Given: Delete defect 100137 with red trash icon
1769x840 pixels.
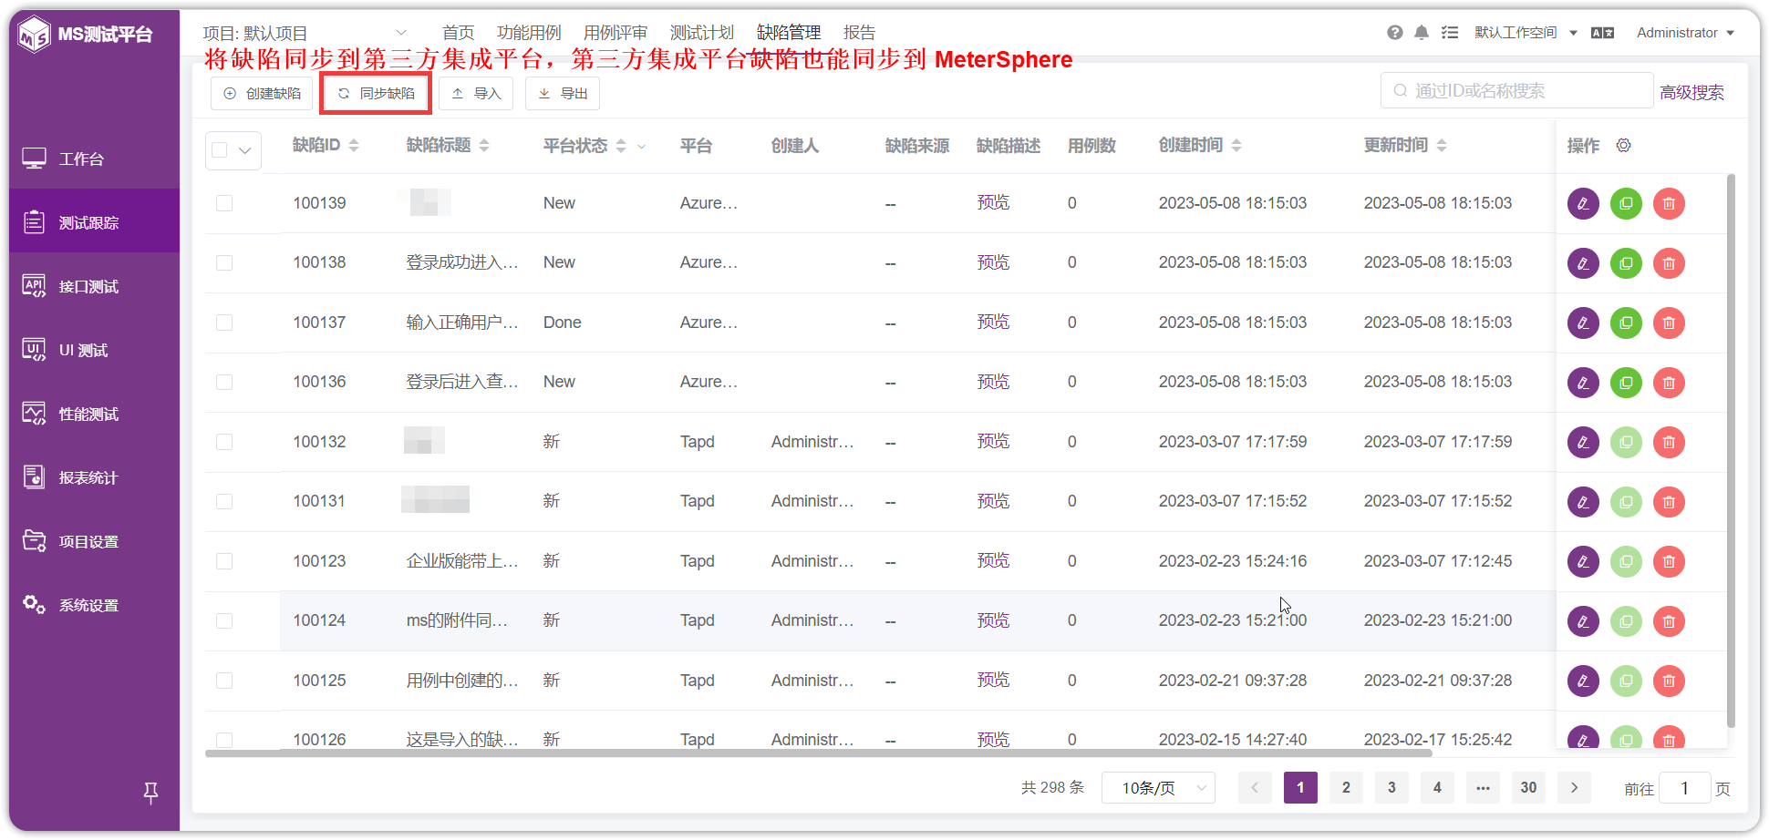Looking at the screenshot, I should [1669, 323].
